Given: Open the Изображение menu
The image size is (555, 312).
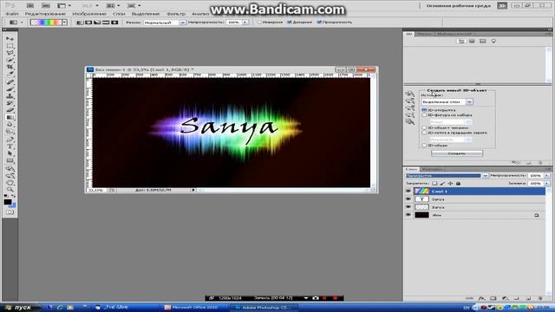Looking at the screenshot, I should pos(89,14).
